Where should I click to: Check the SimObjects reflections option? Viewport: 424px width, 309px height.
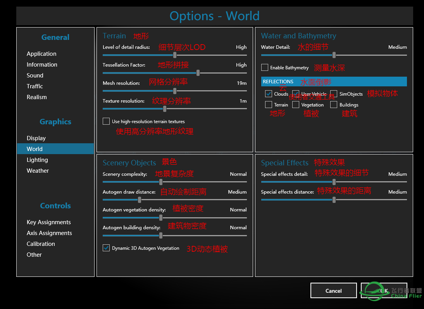tap(334, 94)
